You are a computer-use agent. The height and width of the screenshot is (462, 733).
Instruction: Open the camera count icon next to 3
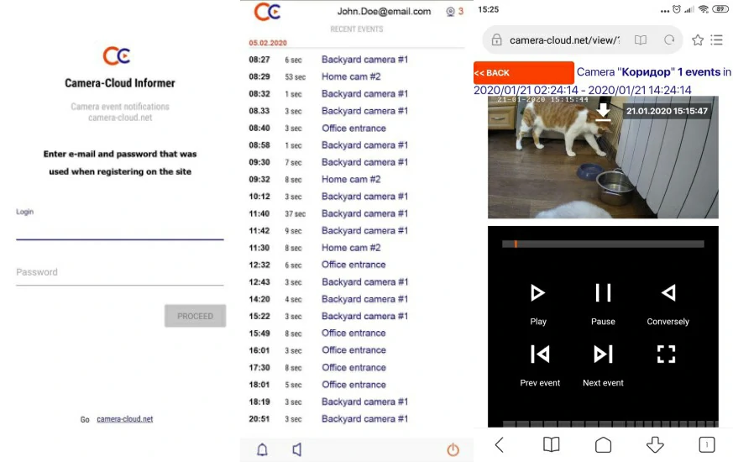click(x=450, y=12)
